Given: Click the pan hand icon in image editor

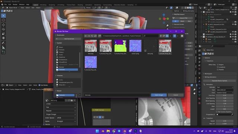Looking at the screenshot, I should tap(194, 93).
